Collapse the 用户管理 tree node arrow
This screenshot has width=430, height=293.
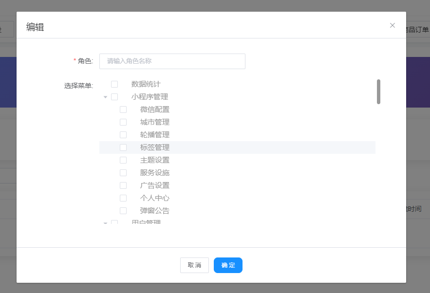click(105, 223)
